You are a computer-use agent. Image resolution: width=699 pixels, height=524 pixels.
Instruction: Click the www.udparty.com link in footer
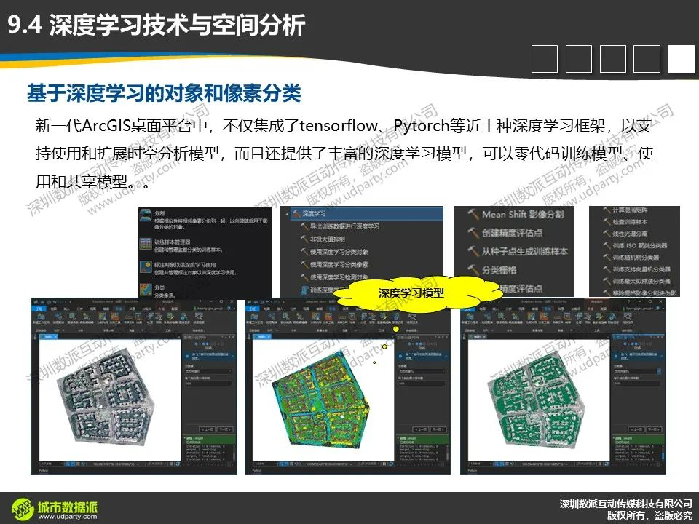click(67, 517)
